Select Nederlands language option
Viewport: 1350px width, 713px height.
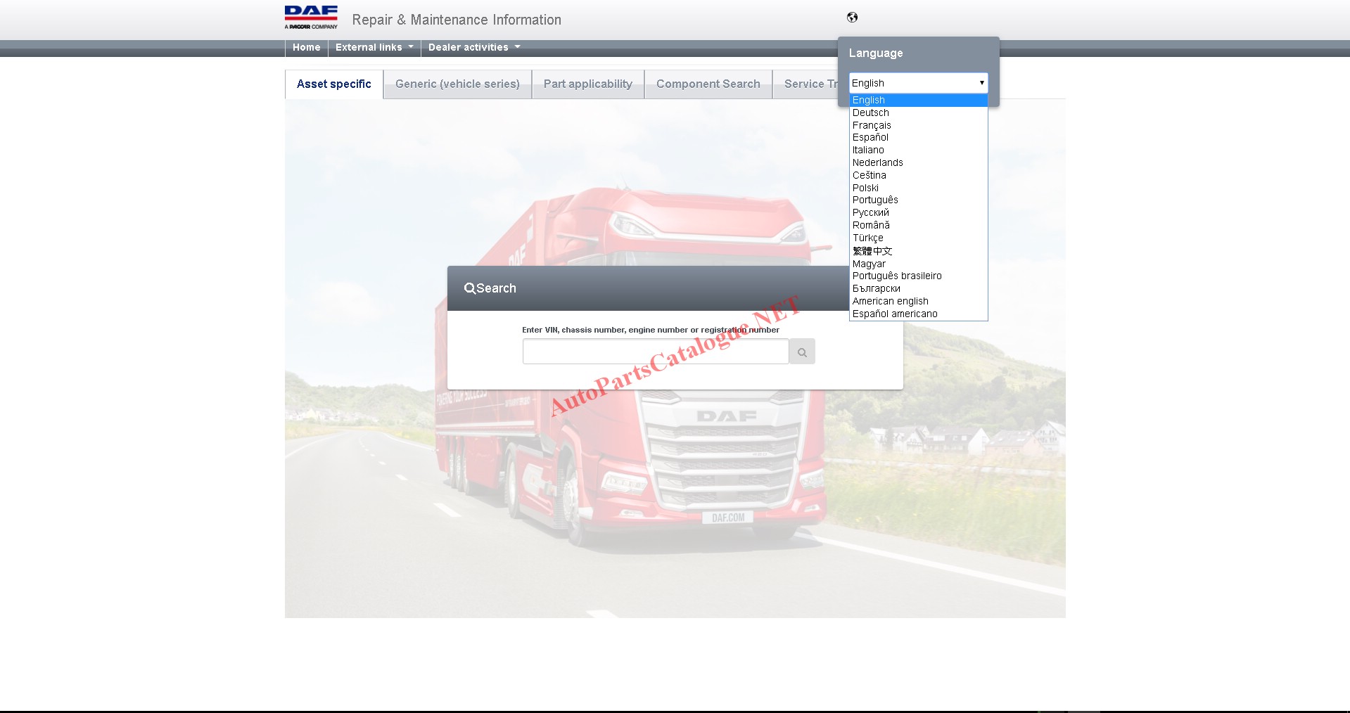877,163
